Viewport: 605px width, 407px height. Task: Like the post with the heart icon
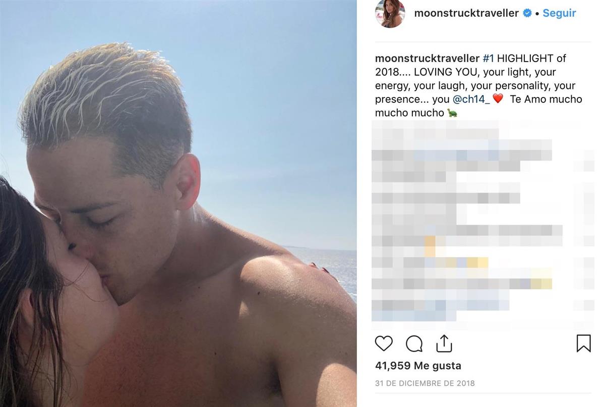[384, 343]
